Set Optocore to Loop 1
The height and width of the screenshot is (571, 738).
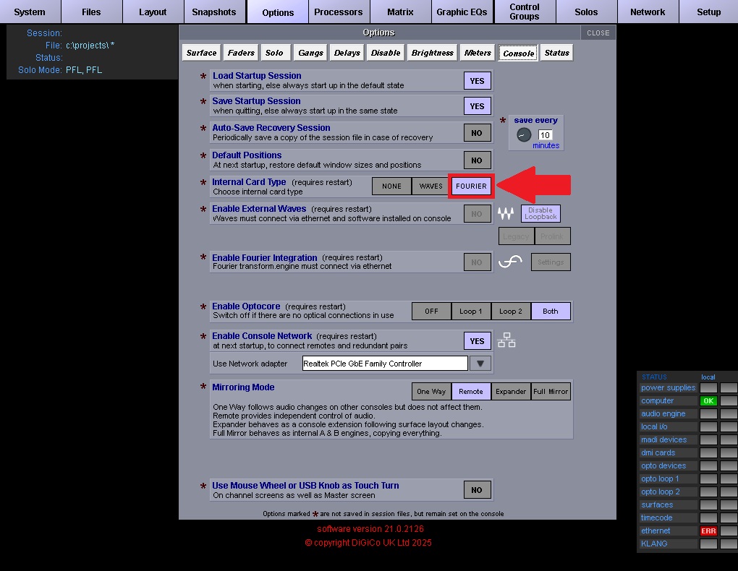pyautogui.click(x=471, y=312)
